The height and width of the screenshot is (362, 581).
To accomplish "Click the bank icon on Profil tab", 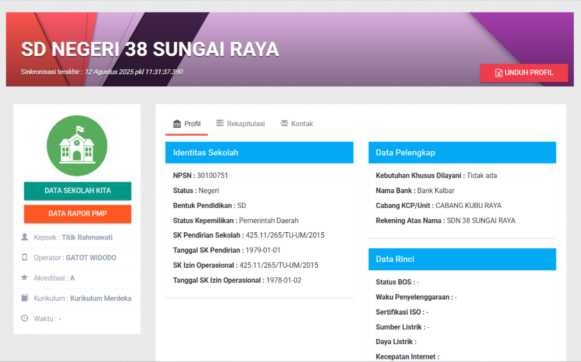I will (177, 124).
